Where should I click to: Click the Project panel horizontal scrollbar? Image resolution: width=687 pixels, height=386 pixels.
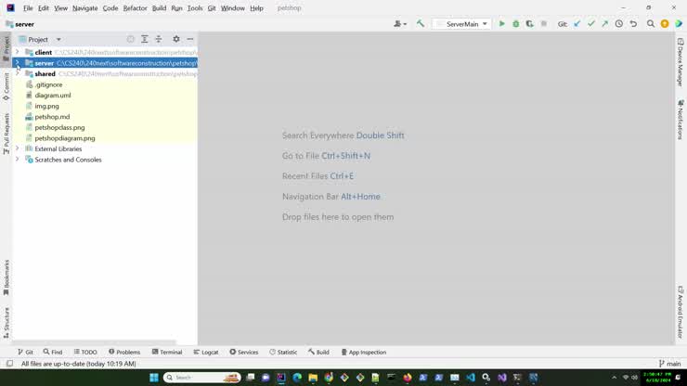pyautogui.click(x=93, y=342)
